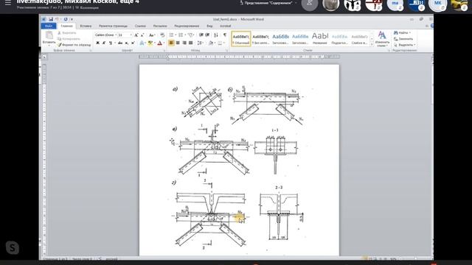Image resolution: width=472 pixels, height=265 pixels.
Task: Select align left paragraph alignment
Action: (x=171, y=43)
